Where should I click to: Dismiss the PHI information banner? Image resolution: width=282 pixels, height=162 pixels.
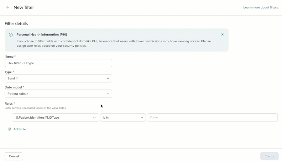222,35
